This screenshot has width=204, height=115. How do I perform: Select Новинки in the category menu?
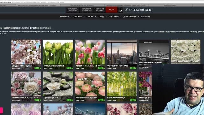coord(64,17)
